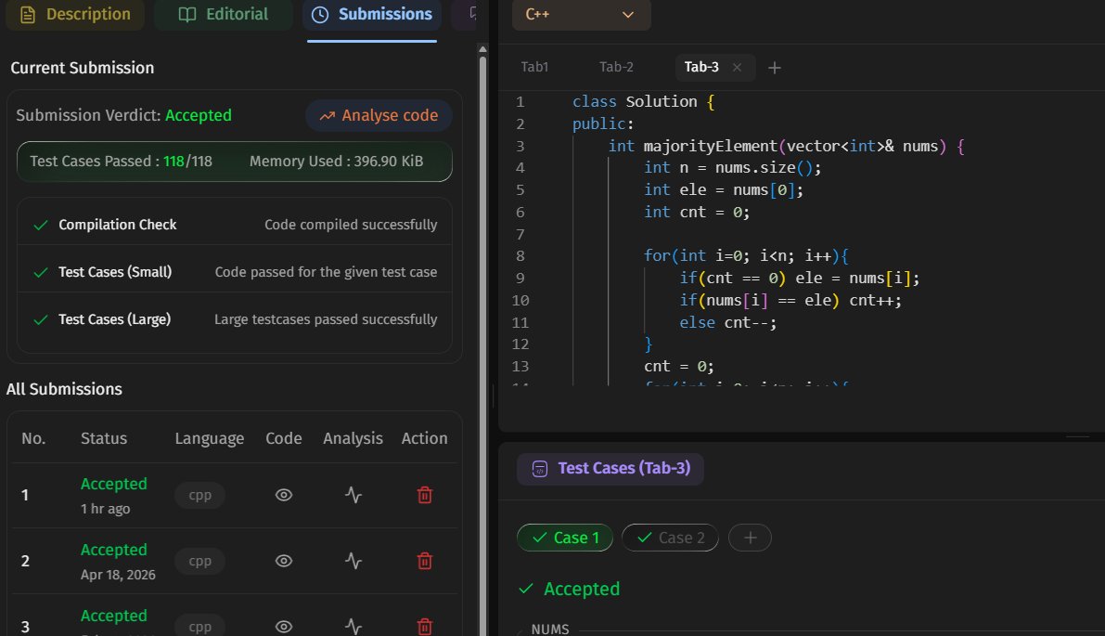
Task: Open the Test Cases (Tab-3) panel
Action: [x=610, y=468]
